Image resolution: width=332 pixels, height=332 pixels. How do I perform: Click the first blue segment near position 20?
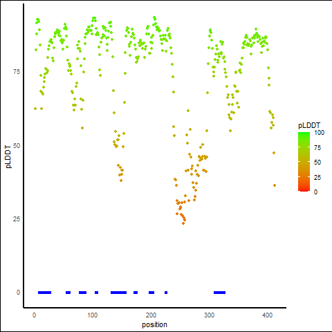click(45, 293)
